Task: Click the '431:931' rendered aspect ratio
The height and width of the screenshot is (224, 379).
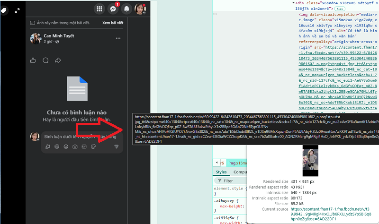Action: (x=298, y=187)
